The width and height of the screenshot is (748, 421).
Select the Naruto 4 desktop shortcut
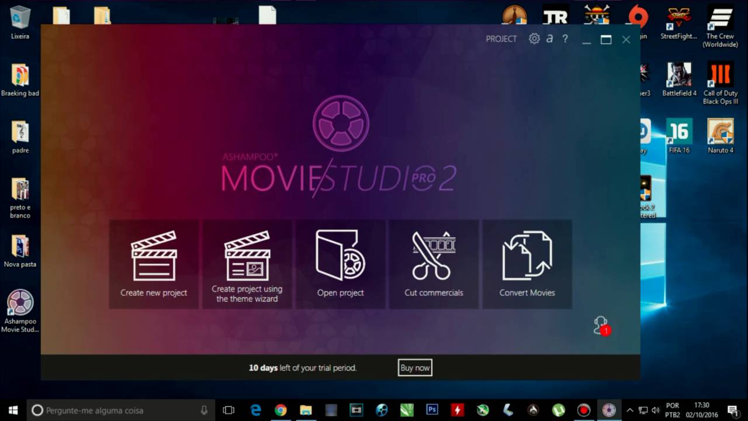click(x=720, y=136)
